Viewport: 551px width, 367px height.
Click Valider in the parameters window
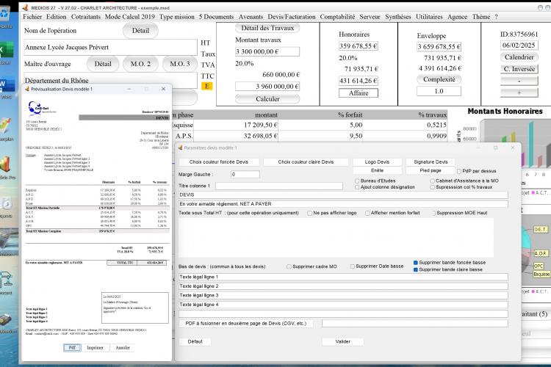pos(342,341)
